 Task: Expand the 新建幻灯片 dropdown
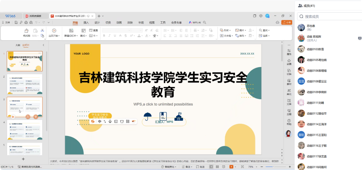[71, 36]
